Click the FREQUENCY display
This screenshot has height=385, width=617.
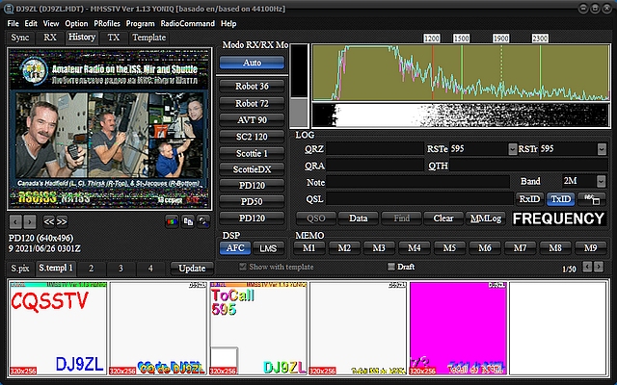pos(559,218)
